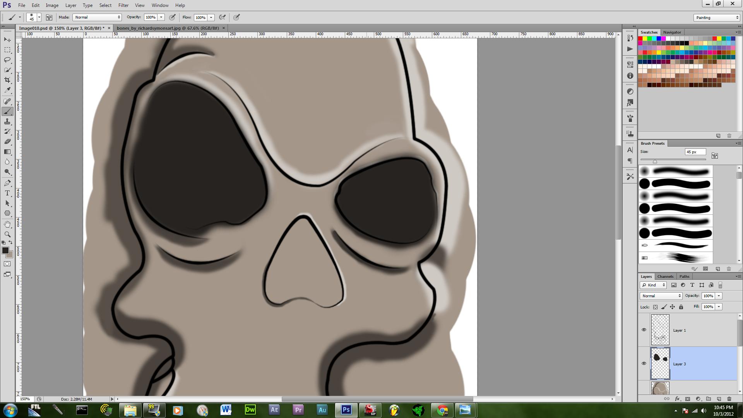
Task: Select the Shape tool
Action: click(7, 213)
